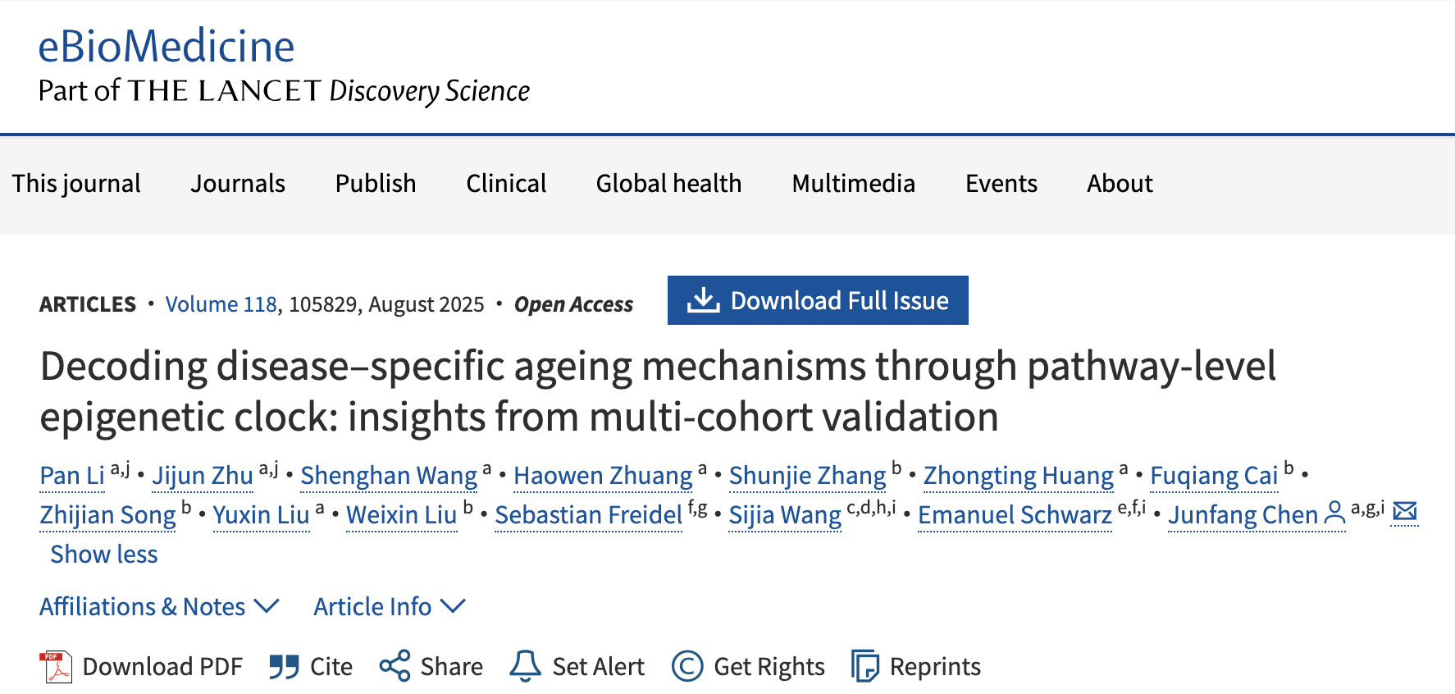The height and width of the screenshot is (694, 1455).
Task: Click the Get Rights copyright icon
Action: (x=687, y=666)
